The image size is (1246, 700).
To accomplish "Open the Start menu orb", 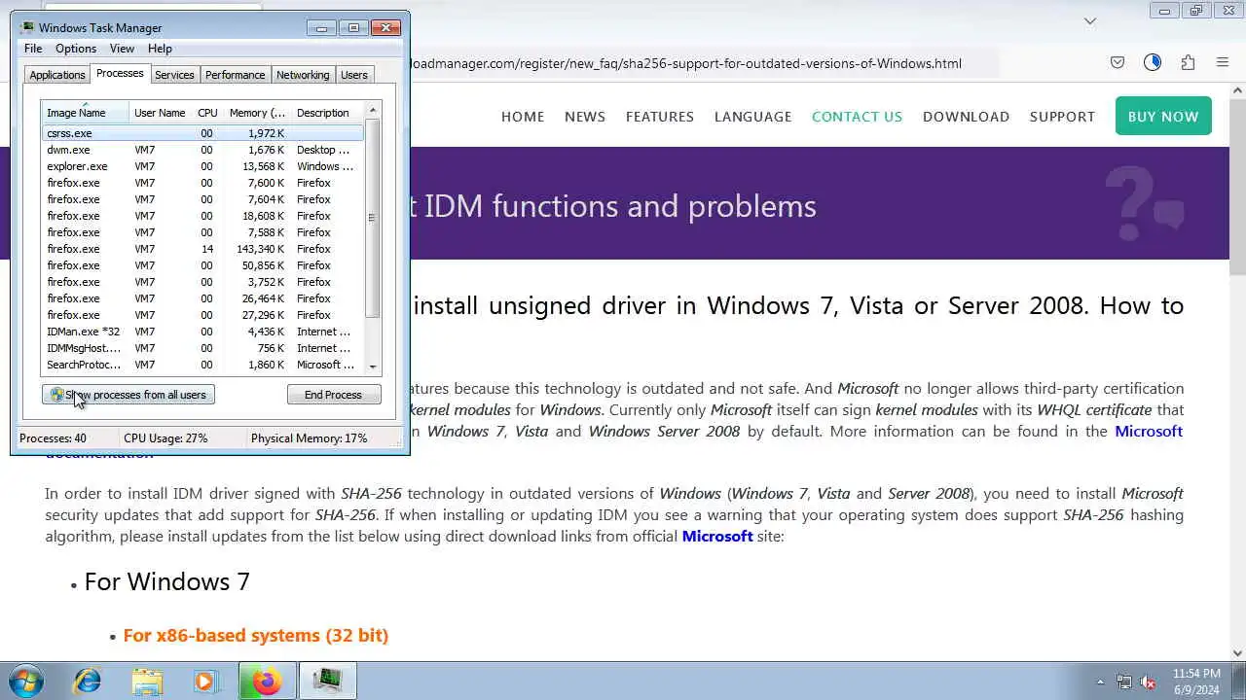I will 26,681.
